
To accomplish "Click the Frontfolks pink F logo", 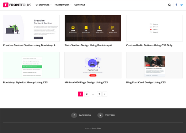I will tap(6, 5).
